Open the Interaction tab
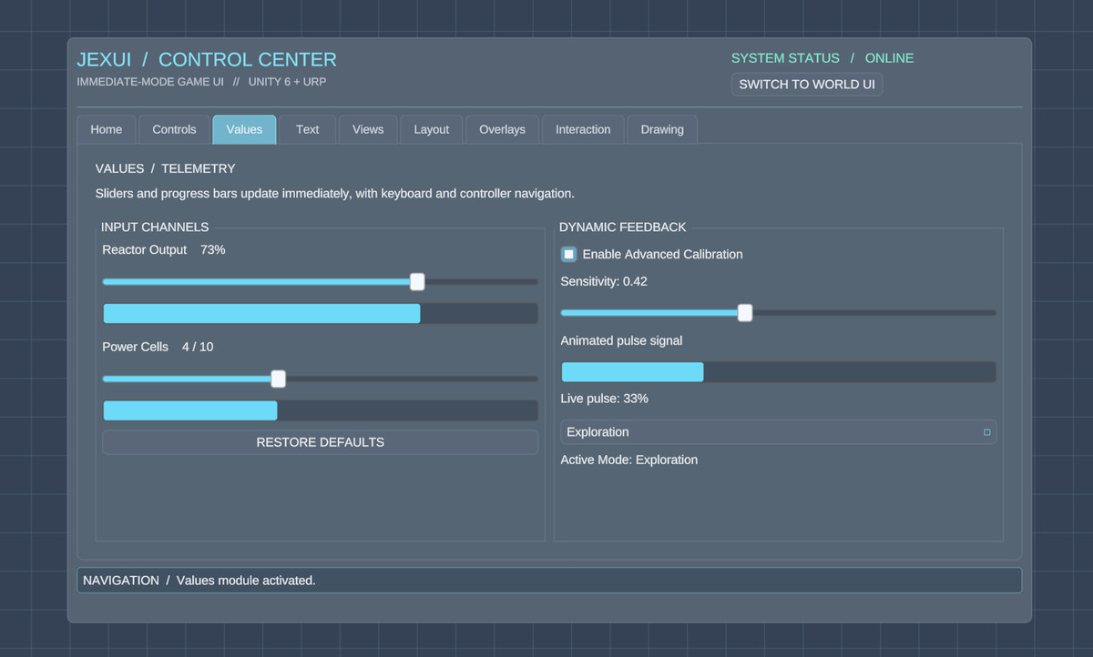Viewport: 1093px width, 657px height. coord(583,129)
